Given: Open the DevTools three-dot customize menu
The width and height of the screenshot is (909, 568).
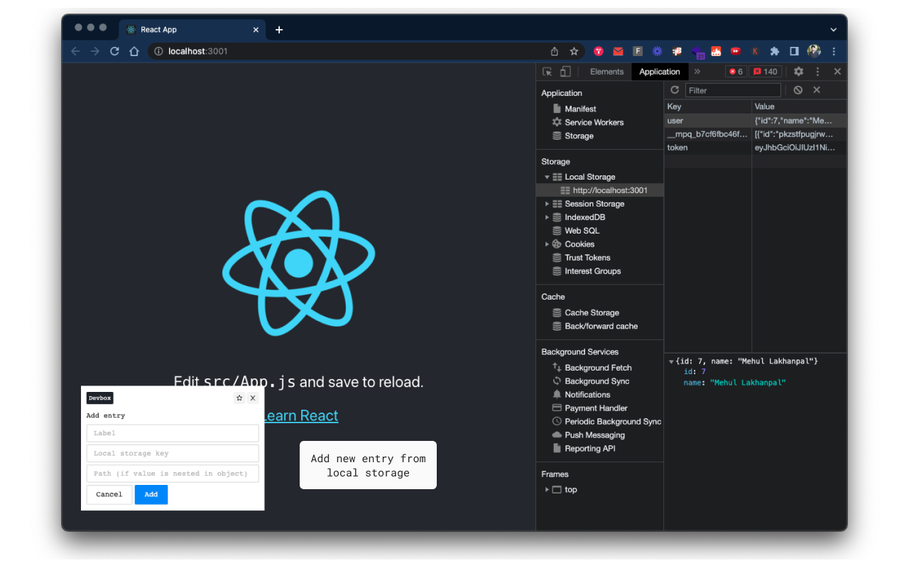Looking at the screenshot, I should [x=817, y=72].
